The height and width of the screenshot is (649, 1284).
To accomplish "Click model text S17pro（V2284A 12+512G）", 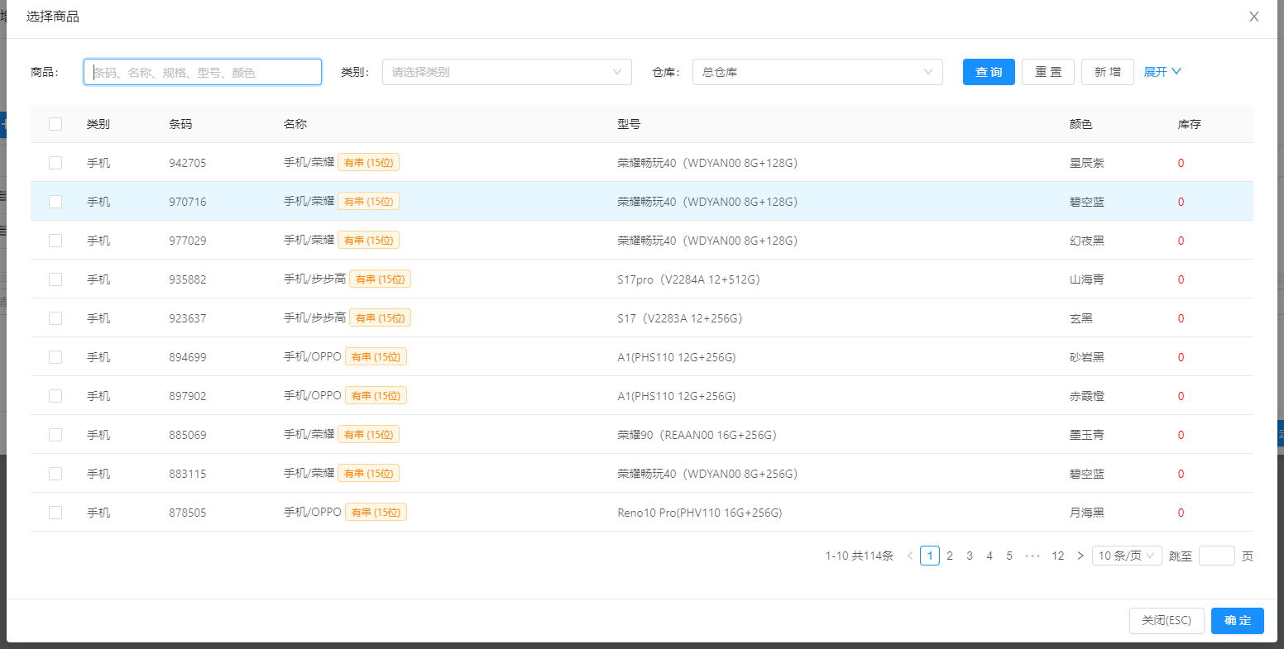I will [688, 279].
